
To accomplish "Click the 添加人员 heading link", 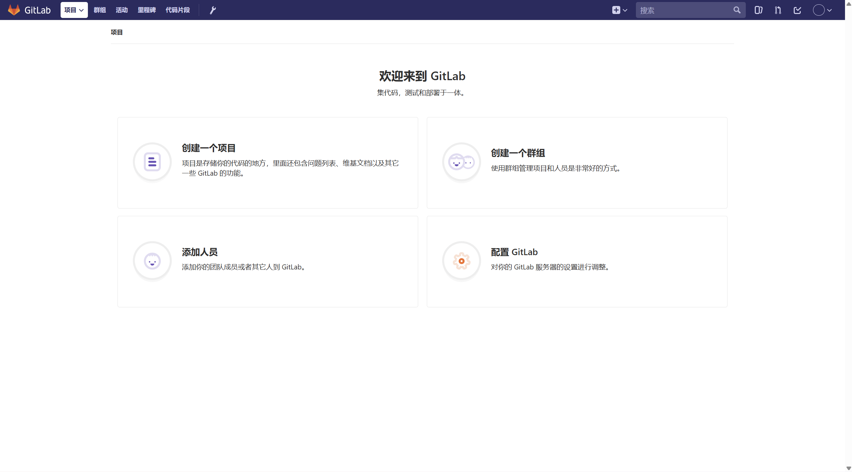I will pyautogui.click(x=200, y=252).
